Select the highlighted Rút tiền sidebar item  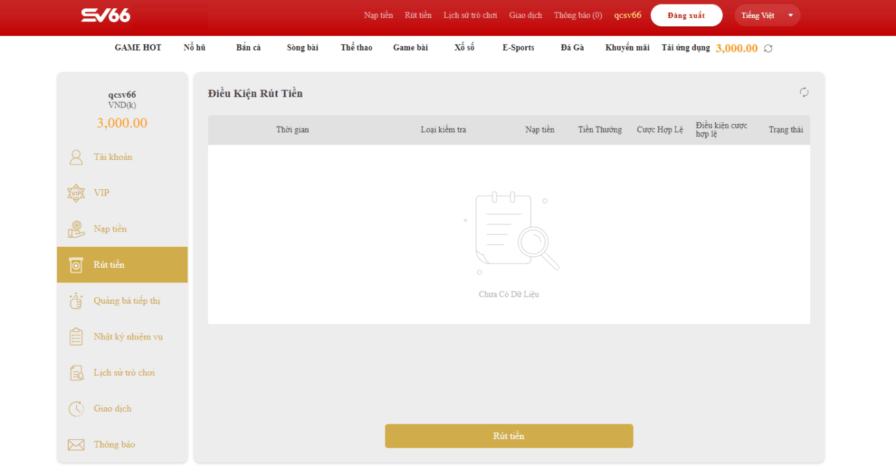[x=122, y=265]
